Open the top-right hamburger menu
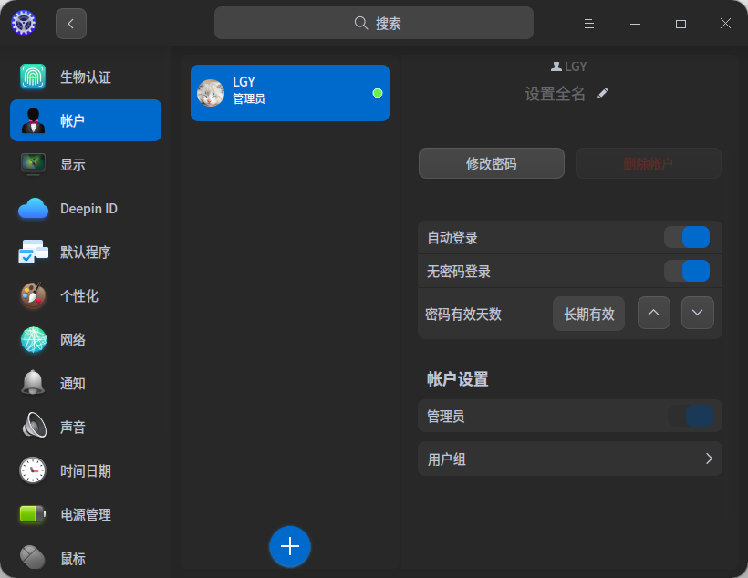Screen dimensions: 748x578 [589, 23]
